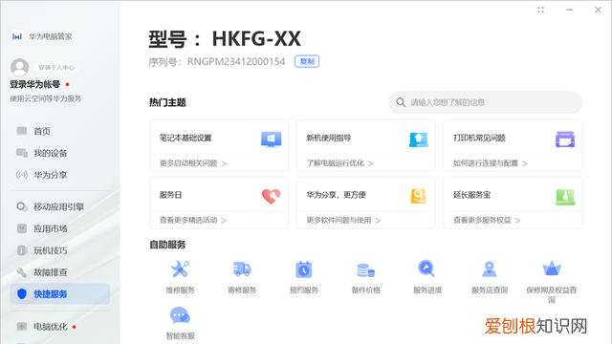Click the 安装个人中心 button
The width and height of the screenshot is (612, 344).
[x=56, y=68]
